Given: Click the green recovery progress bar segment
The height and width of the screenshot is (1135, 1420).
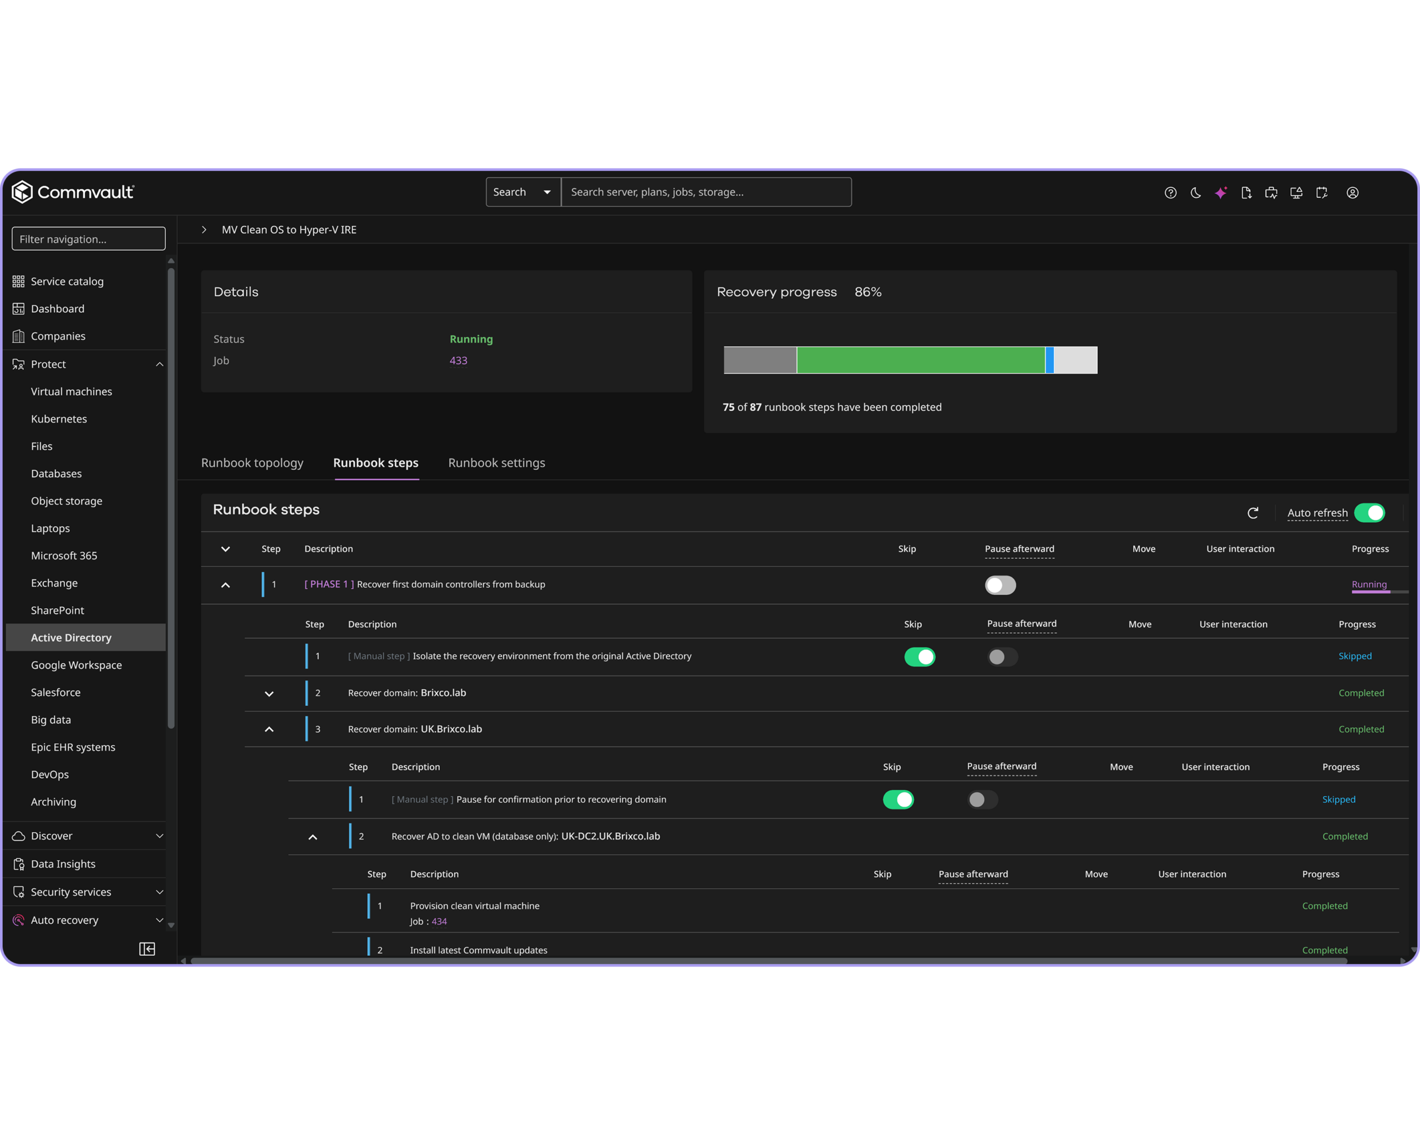Looking at the screenshot, I should pos(921,360).
